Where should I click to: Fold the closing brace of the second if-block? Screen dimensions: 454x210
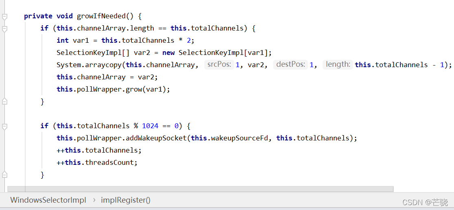[4, 175]
